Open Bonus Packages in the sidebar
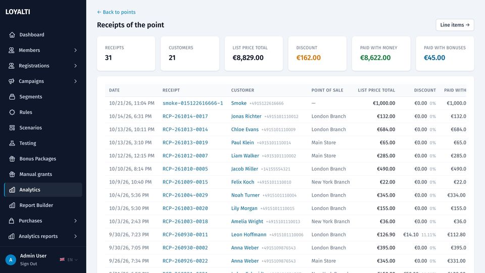Image resolution: width=485 pixels, height=273 pixels. [43, 158]
